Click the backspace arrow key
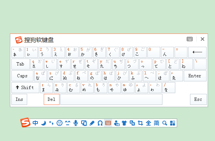The width and height of the screenshot is (215, 141). [197, 52]
